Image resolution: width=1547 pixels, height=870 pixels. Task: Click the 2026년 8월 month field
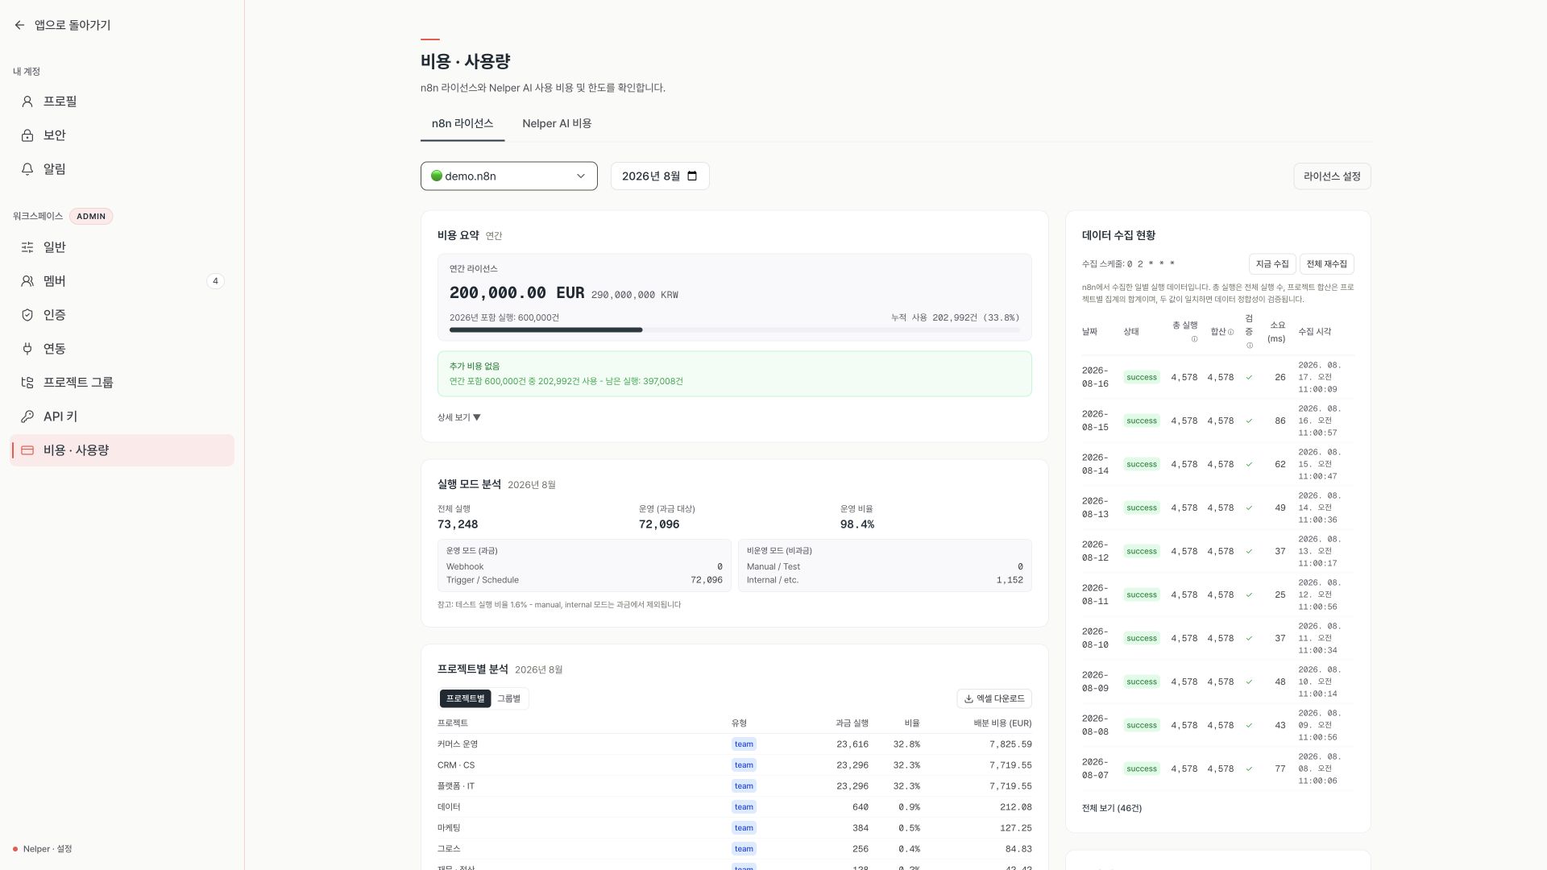pyautogui.click(x=660, y=176)
